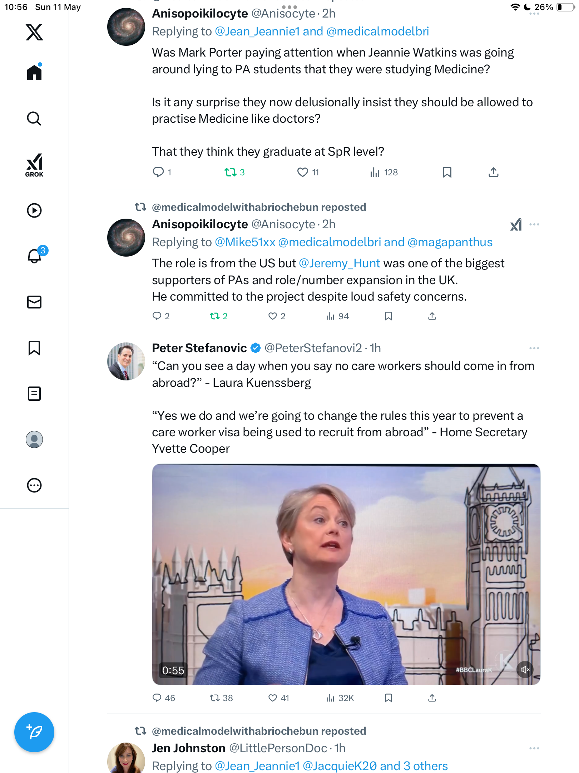
Task: Ask Grok about the Jeremy_Hunt tweet
Action: (x=516, y=224)
